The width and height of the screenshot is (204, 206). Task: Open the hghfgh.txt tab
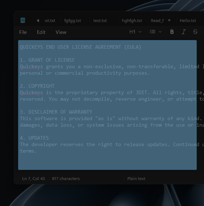(132, 21)
